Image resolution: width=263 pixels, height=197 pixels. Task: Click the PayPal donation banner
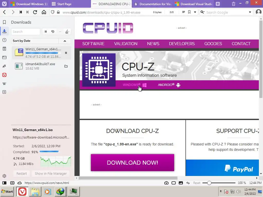(x=222, y=168)
